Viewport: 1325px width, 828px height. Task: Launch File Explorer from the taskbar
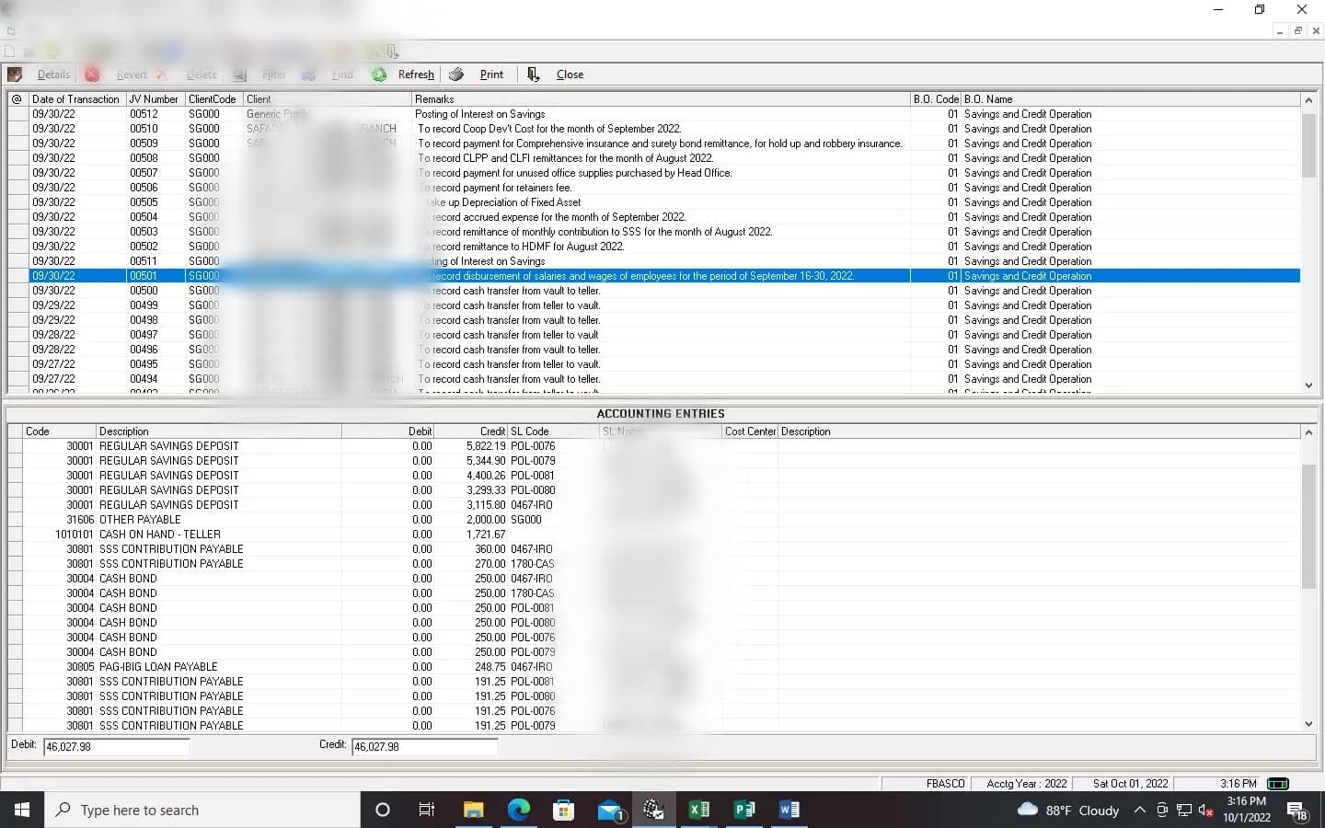click(x=473, y=810)
